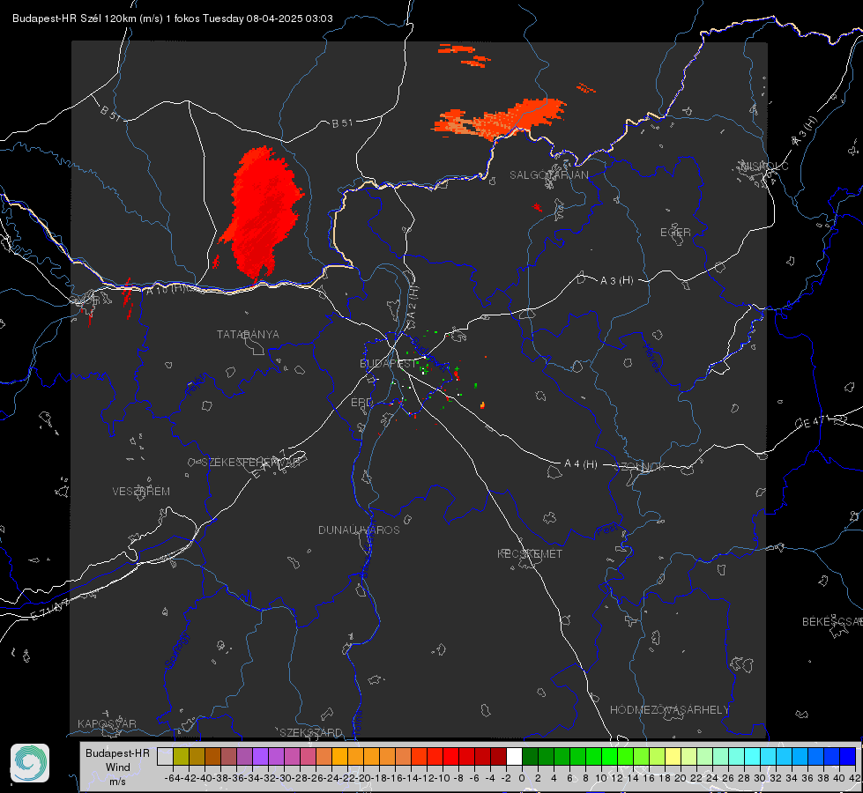
Task: Select the purple swatch between -34 and -32
Action: [260, 756]
